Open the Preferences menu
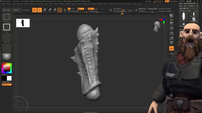 [86, 4]
